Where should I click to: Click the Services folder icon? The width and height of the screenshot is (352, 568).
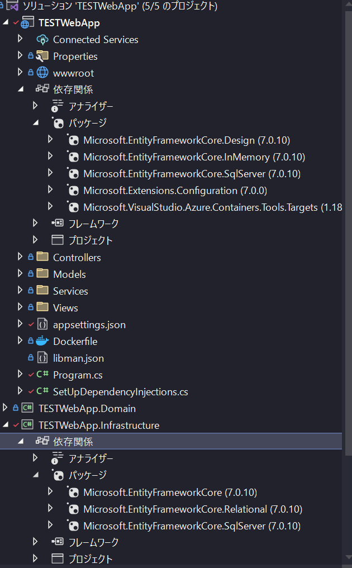point(42,290)
